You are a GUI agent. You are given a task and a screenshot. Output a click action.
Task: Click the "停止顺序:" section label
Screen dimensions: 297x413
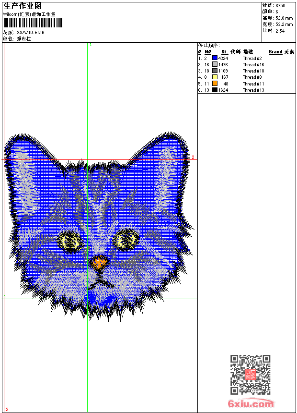[x=209, y=46]
